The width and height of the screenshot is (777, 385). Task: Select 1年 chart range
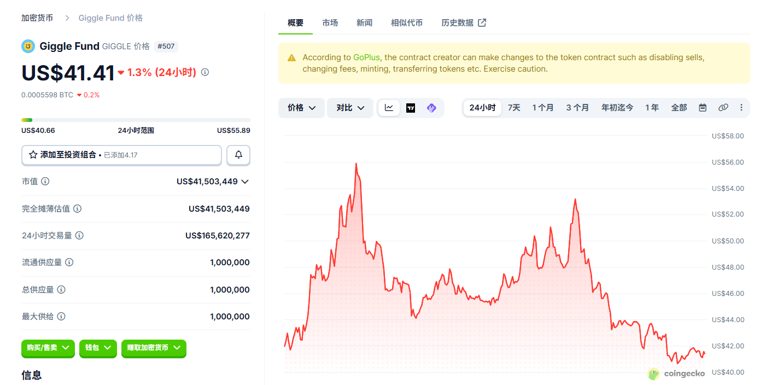point(652,108)
